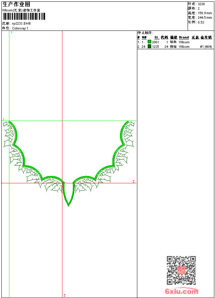Viewport: 215px width, 298px height.
Task: Click the 金片线 column header
Action: [x=206, y=37]
